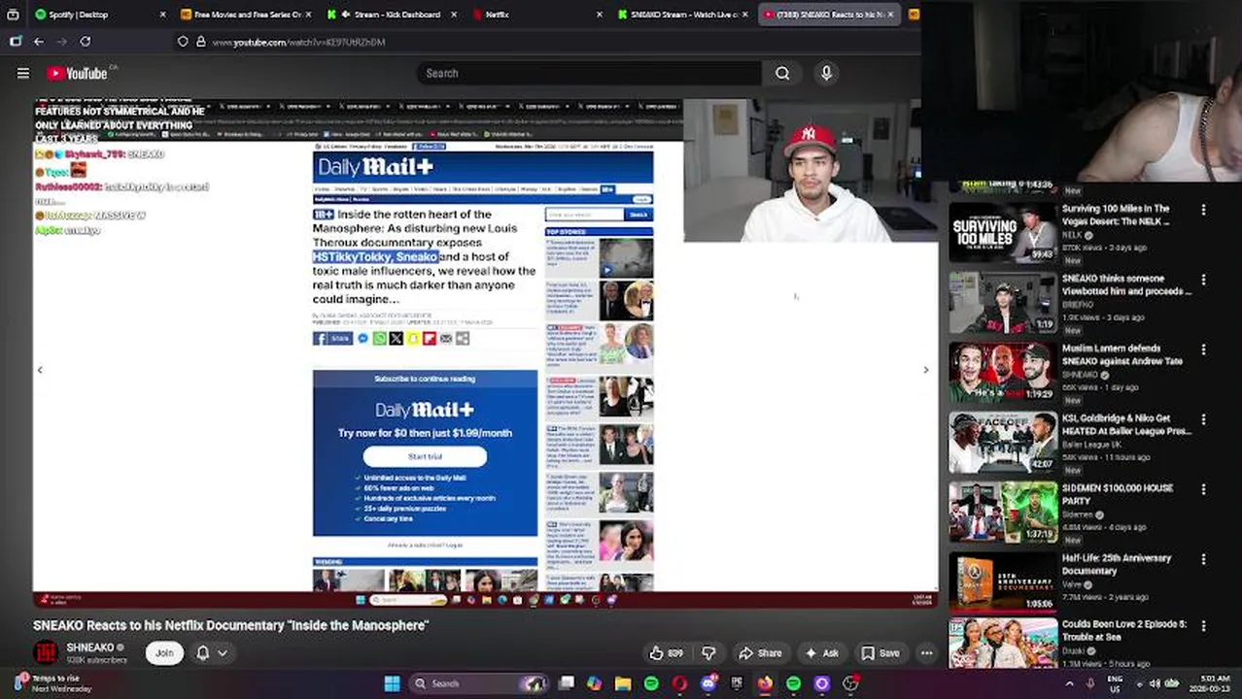The height and width of the screenshot is (699, 1242).
Task: Start voice search with microphone icon
Action: pyautogui.click(x=826, y=73)
